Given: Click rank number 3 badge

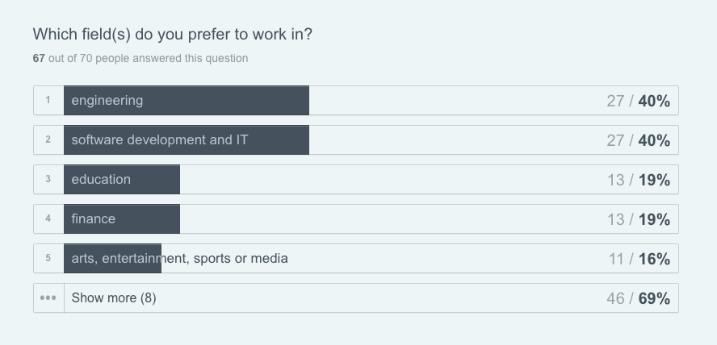Looking at the screenshot, I should pyautogui.click(x=48, y=179).
